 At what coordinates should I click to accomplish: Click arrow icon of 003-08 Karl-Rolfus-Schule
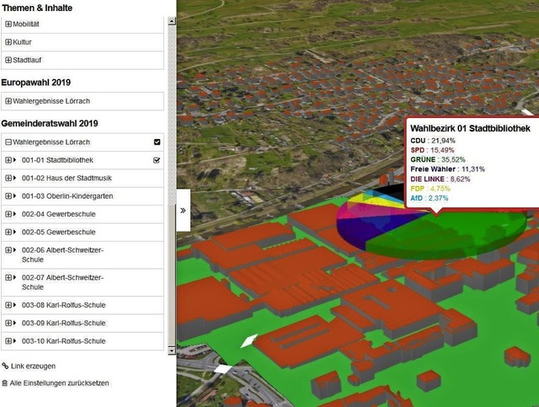coord(15,305)
